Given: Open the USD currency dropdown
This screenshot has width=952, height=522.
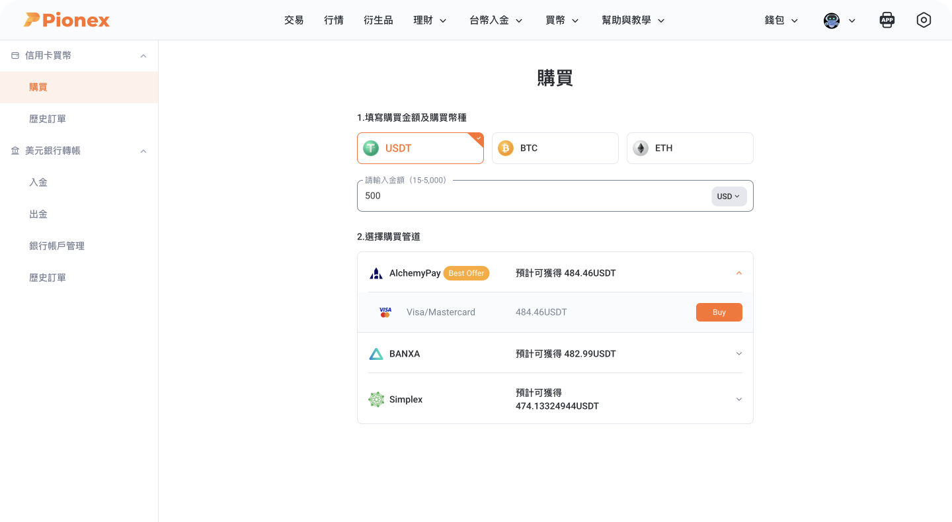Looking at the screenshot, I should pyautogui.click(x=729, y=196).
